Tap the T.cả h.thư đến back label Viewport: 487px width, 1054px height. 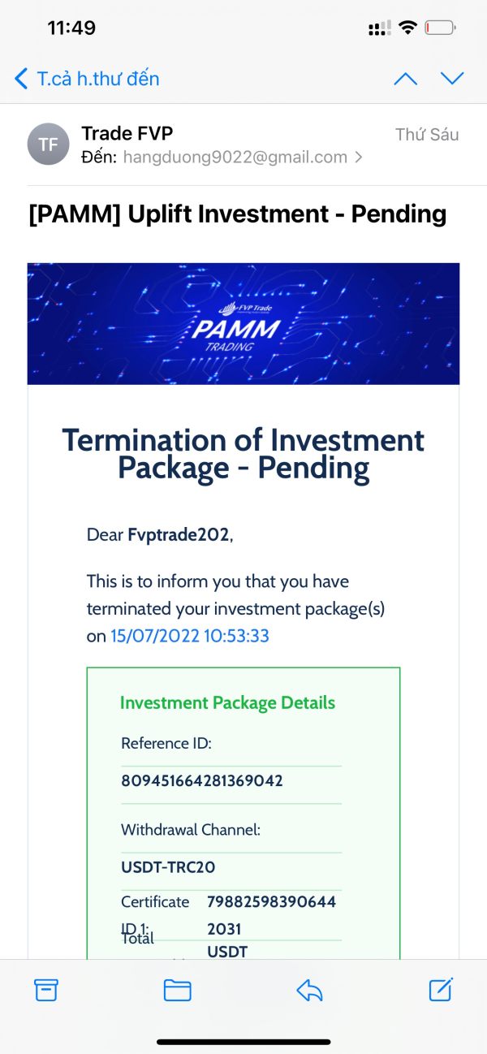coord(98,79)
